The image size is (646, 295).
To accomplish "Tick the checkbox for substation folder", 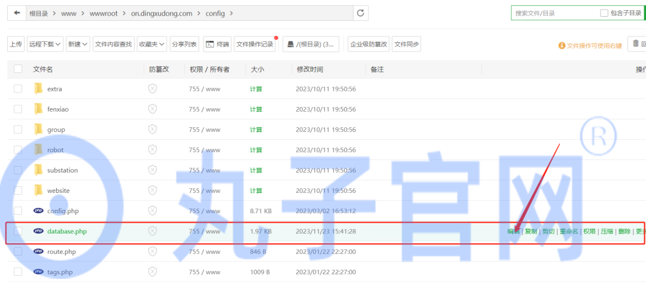I will (x=18, y=170).
